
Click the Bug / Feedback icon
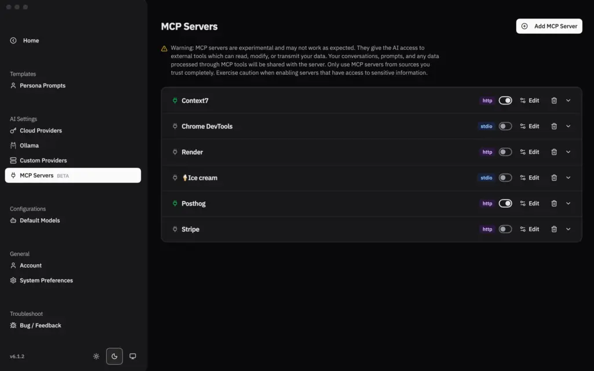click(13, 325)
